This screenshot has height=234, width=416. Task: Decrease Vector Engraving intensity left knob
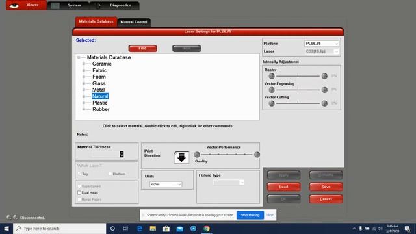(x=272, y=90)
